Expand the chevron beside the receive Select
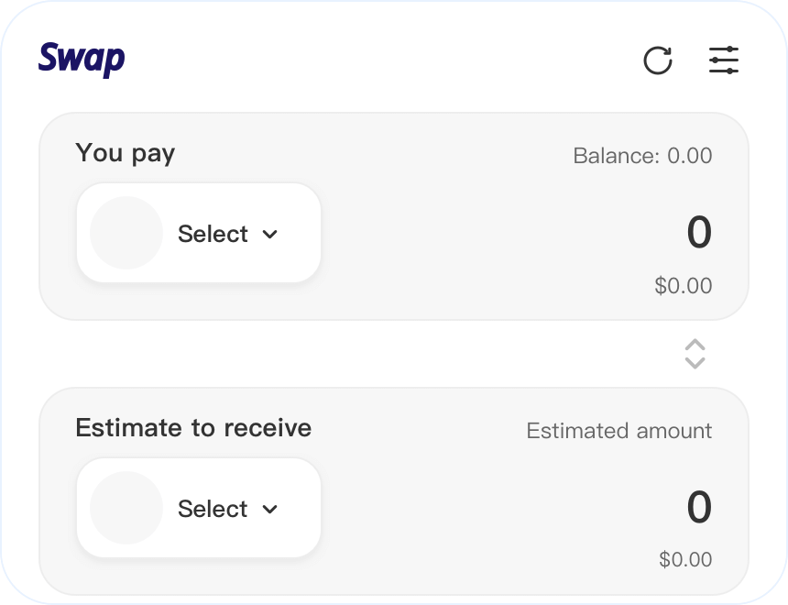 269,509
